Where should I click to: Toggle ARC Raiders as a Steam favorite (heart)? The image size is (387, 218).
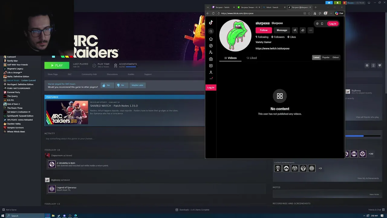(x=380, y=65)
